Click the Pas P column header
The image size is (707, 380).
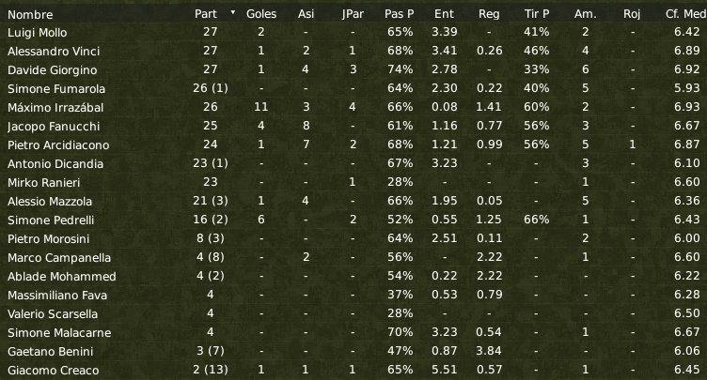click(x=399, y=14)
